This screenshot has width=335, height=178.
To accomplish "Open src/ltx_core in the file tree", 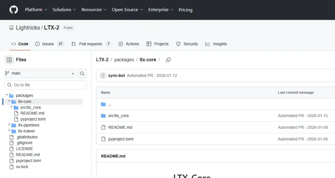I will tap(30, 107).
